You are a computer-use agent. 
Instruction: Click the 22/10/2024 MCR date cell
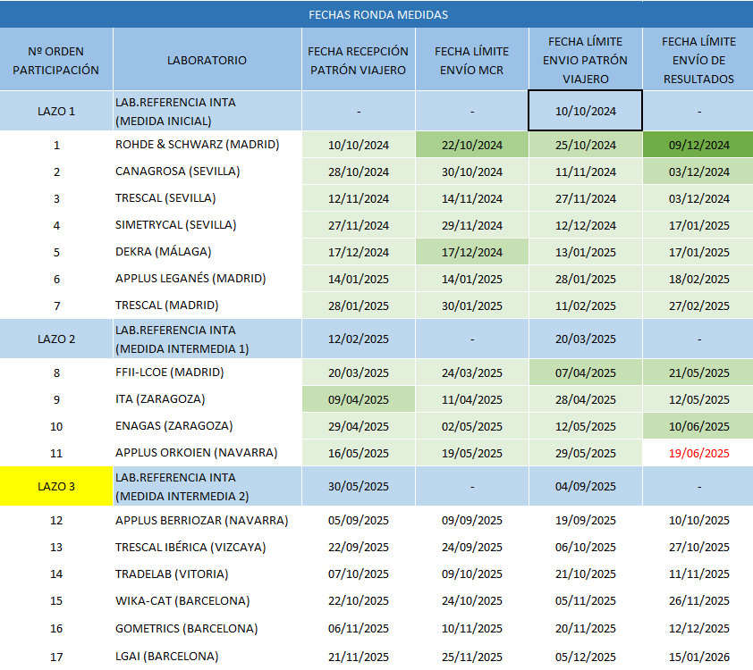pos(472,145)
